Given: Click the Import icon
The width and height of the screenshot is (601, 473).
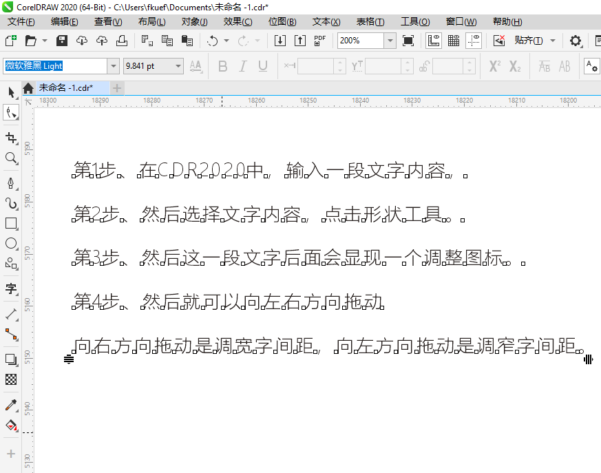Looking at the screenshot, I should pyautogui.click(x=280, y=40).
